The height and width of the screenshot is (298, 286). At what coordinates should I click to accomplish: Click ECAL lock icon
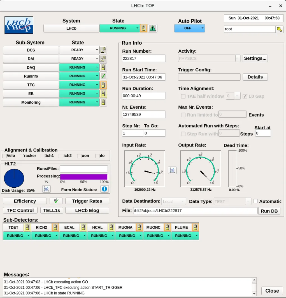pos(83,227)
